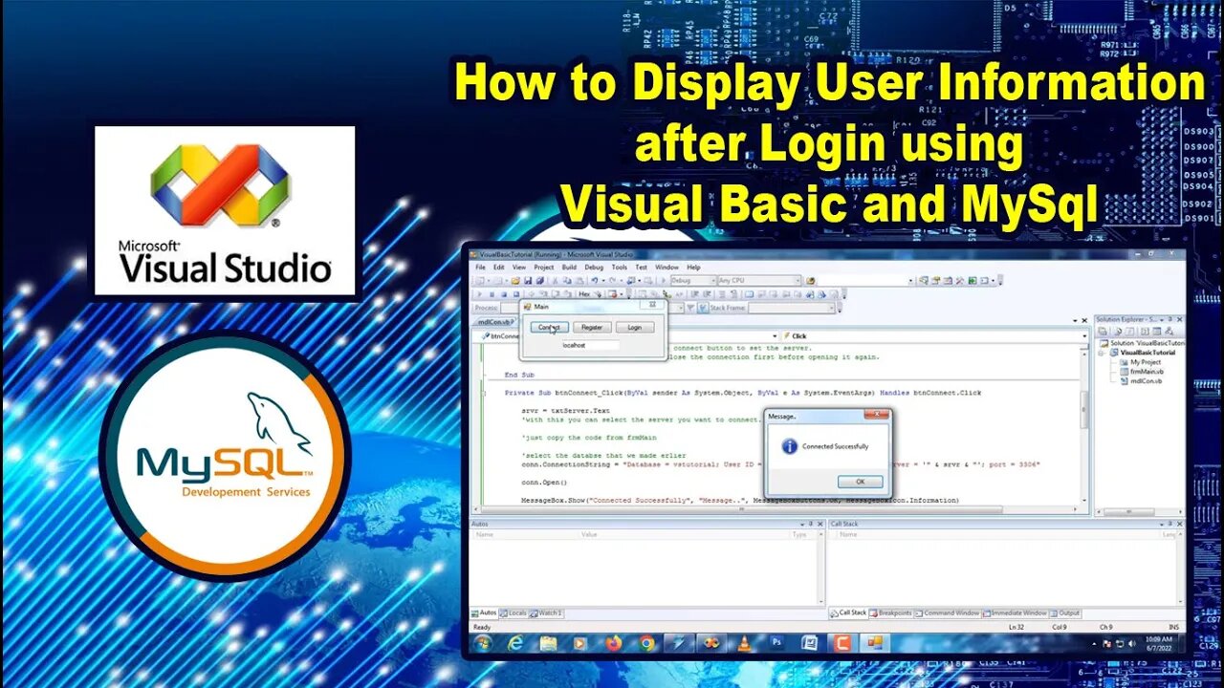Open the Project menu

pyautogui.click(x=544, y=268)
